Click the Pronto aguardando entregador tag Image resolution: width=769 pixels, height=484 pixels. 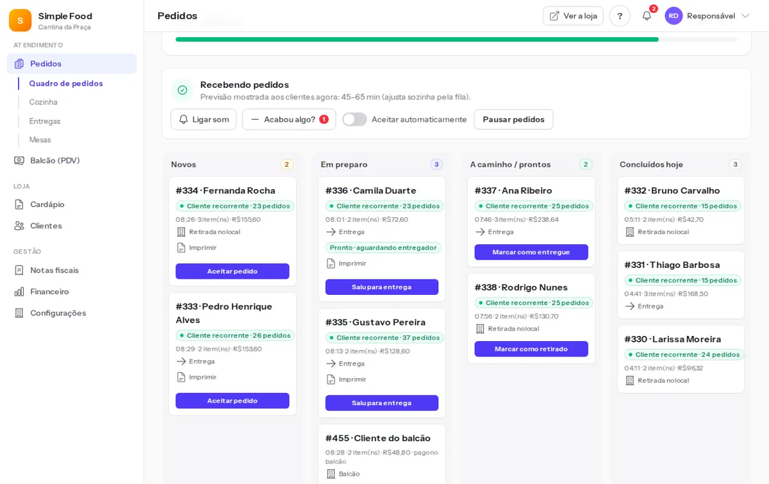pos(383,247)
